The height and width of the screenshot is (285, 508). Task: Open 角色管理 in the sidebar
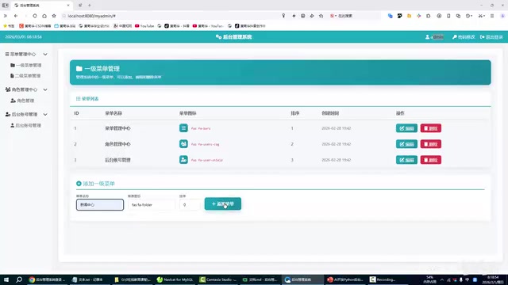coord(22,101)
